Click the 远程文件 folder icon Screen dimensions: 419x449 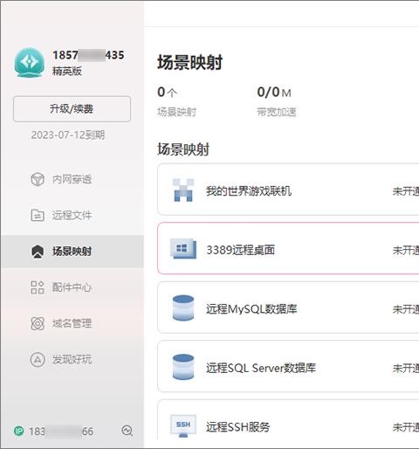38,215
